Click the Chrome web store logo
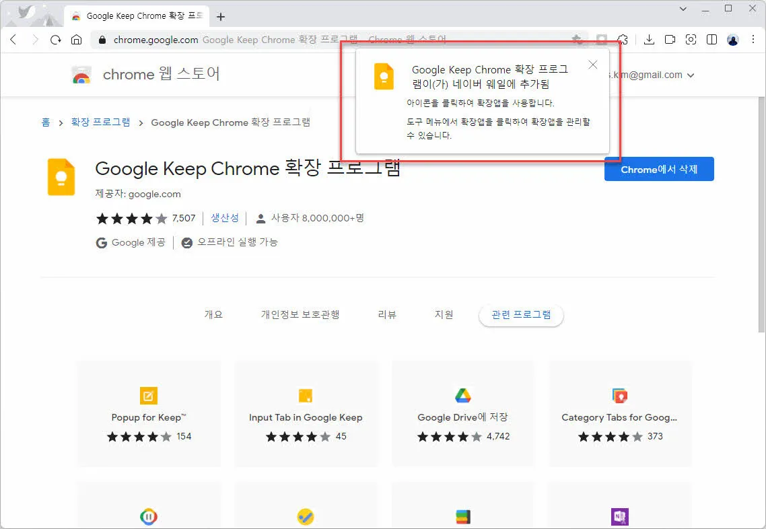 point(81,75)
